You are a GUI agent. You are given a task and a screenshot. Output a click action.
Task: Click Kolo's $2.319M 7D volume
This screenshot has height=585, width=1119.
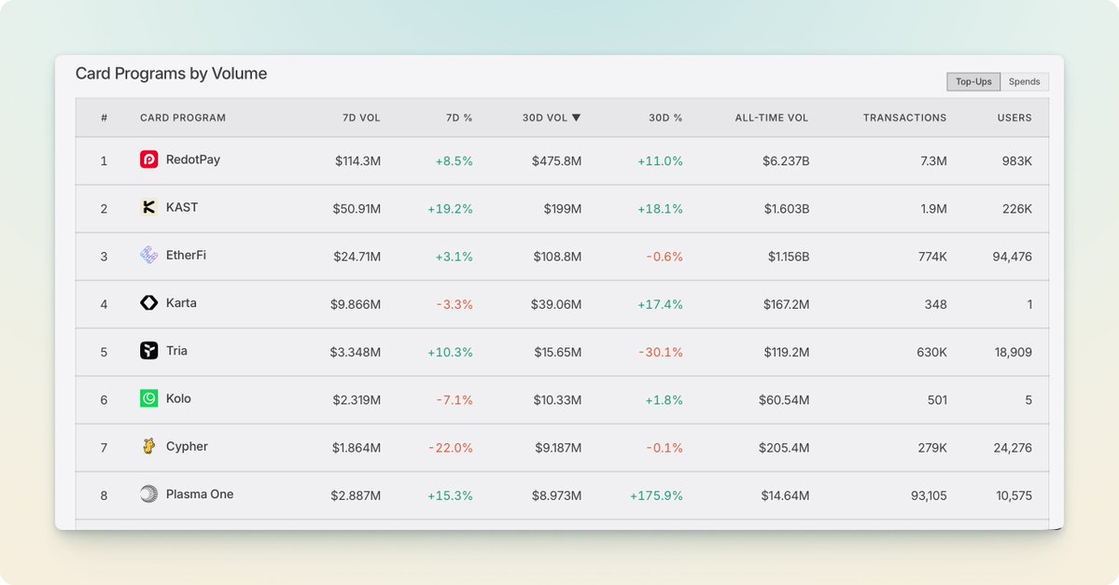[357, 400]
